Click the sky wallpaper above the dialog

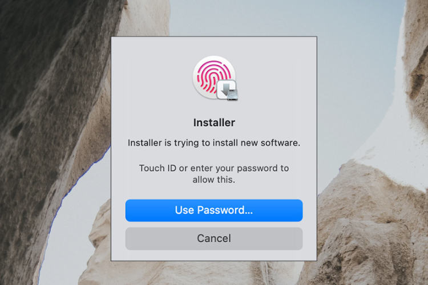(x=245, y=18)
